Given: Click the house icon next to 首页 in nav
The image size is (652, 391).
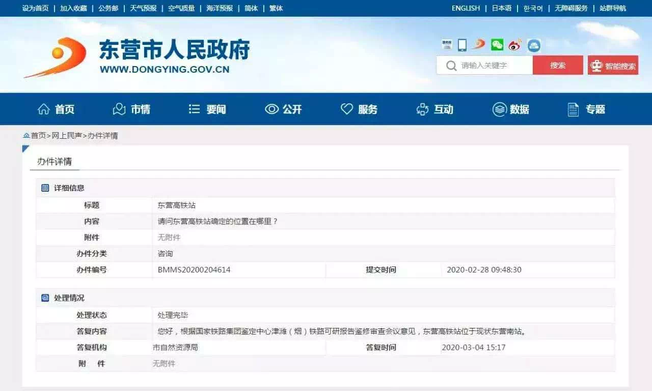Looking at the screenshot, I should tap(44, 109).
